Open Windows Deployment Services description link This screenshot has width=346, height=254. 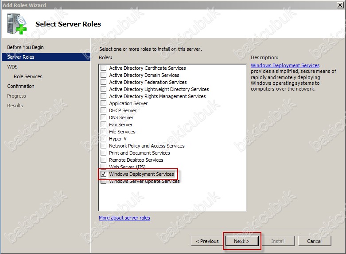tap(285, 65)
